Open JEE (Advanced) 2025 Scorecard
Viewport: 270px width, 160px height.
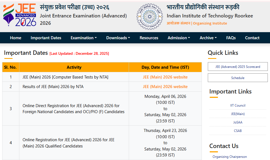(238, 66)
